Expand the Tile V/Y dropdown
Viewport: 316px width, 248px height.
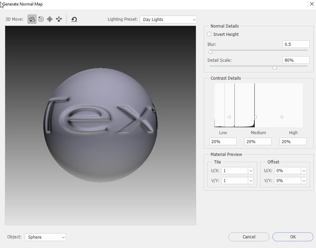tap(251, 180)
